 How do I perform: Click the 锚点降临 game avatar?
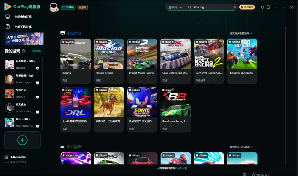9,65
